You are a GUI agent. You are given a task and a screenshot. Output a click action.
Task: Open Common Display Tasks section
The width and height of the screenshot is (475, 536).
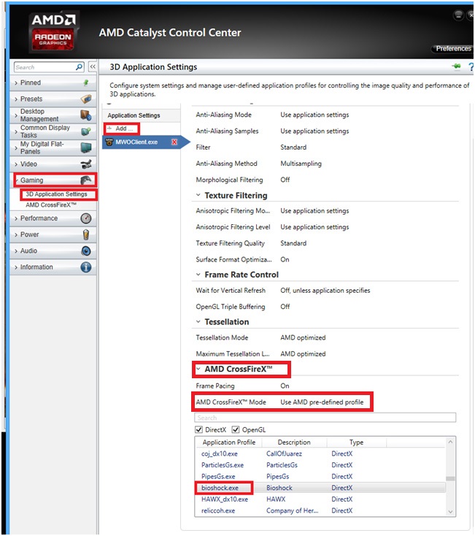click(x=53, y=131)
